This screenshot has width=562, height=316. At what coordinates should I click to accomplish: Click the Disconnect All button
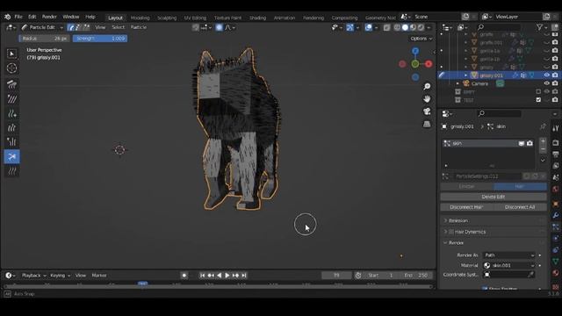click(x=520, y=207)
